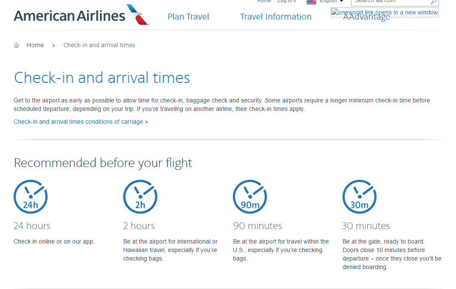Open the oneworld link image
Screen dimensions: 456x289
[x=385, y=12]
